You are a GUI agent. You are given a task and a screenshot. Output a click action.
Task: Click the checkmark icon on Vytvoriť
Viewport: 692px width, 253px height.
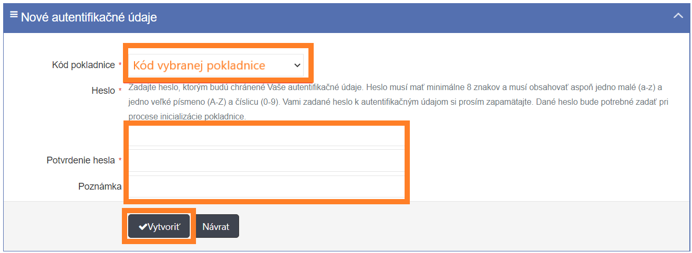pyautogui.click(x=143, y=227)
